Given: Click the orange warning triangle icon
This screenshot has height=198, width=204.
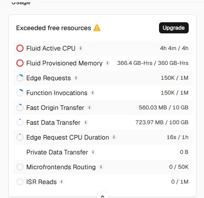Looking at the screenshot, I should coord(97,28).
